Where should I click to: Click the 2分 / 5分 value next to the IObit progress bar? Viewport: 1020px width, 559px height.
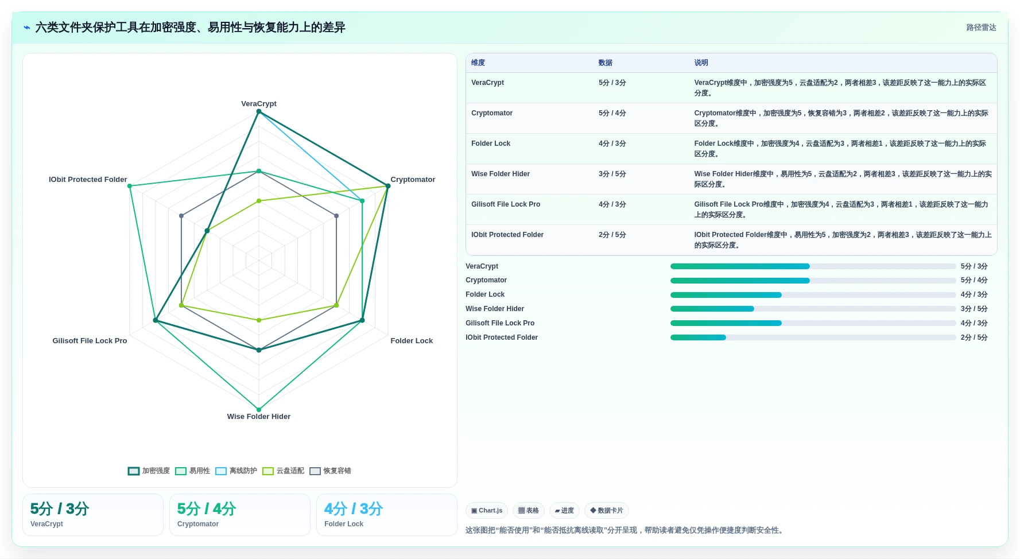click(974, 337)
